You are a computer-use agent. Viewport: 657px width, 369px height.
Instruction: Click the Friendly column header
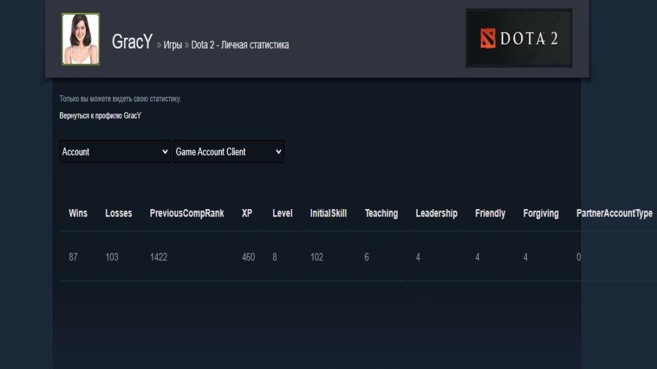(x=490, y=213)
